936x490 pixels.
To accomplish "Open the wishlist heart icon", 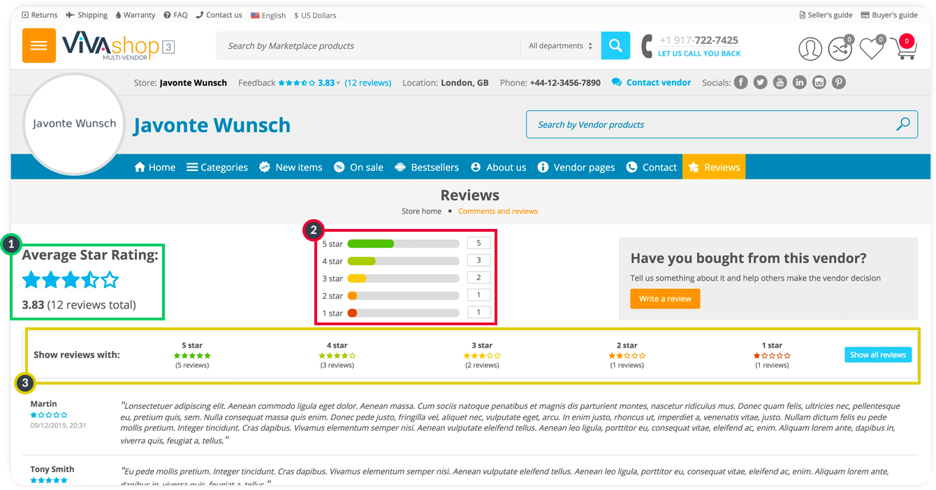I will [871, 48].
